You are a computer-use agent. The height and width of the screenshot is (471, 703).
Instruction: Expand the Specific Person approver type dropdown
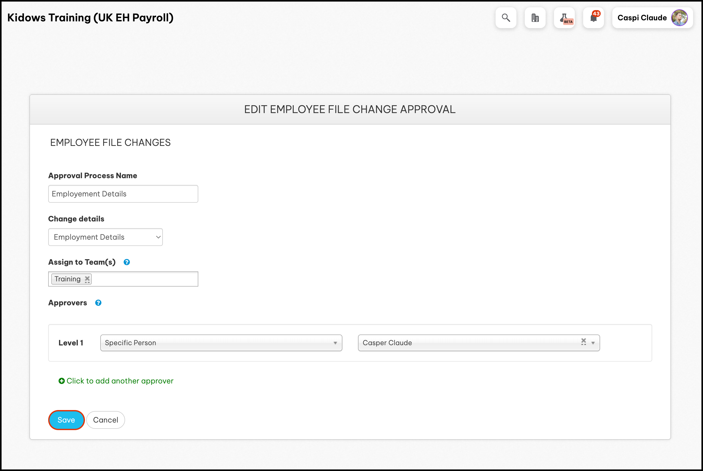pyautogui.click(x=221, y=343)
